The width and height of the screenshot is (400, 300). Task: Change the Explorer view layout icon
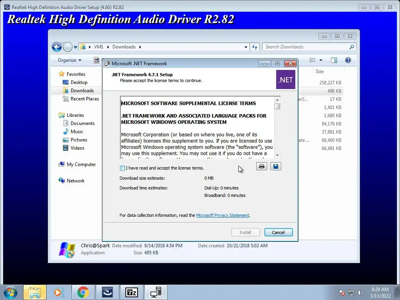pos(312,60)
